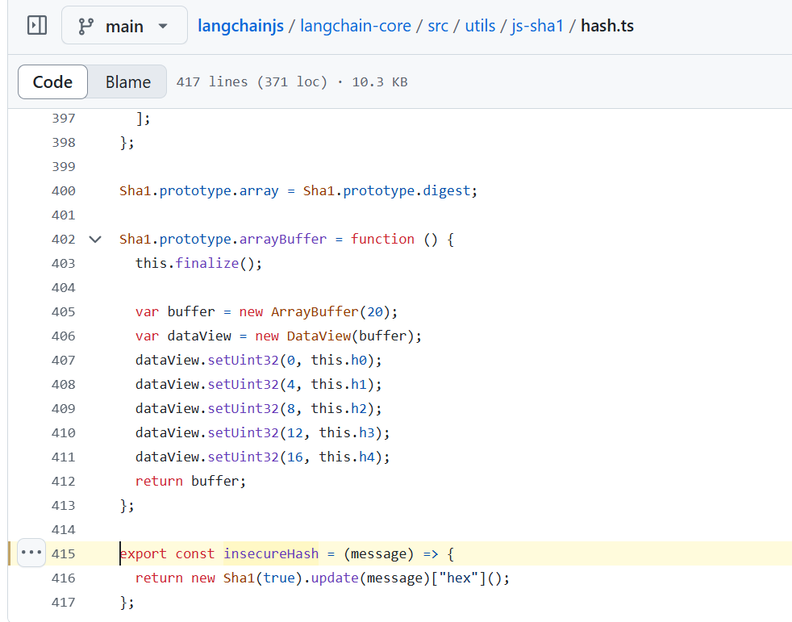Image resolution: width=792 pixels, height=622 pixels.
Task: Switch to the Blame view
Action: [127, 81]
